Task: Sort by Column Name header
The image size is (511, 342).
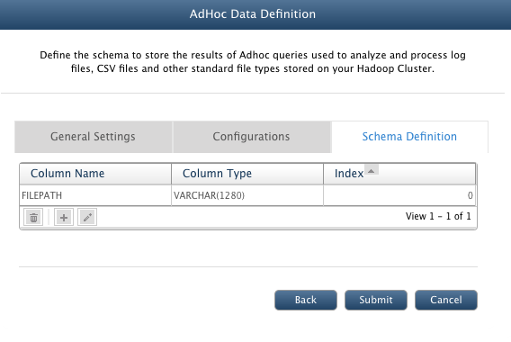Action: point(95,174)
